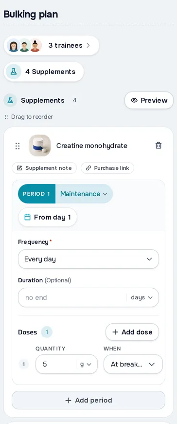
Task: Click the flask icon next to Supplements heading
Action: click(x=10, y=100)
